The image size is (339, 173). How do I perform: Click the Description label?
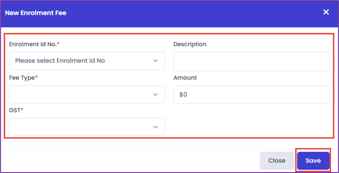[x=190, y=44]
